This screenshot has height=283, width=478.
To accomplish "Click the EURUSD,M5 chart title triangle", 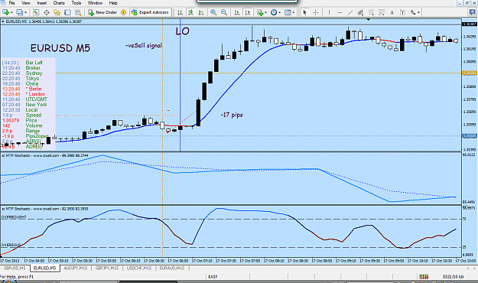I will click(3, 21).
